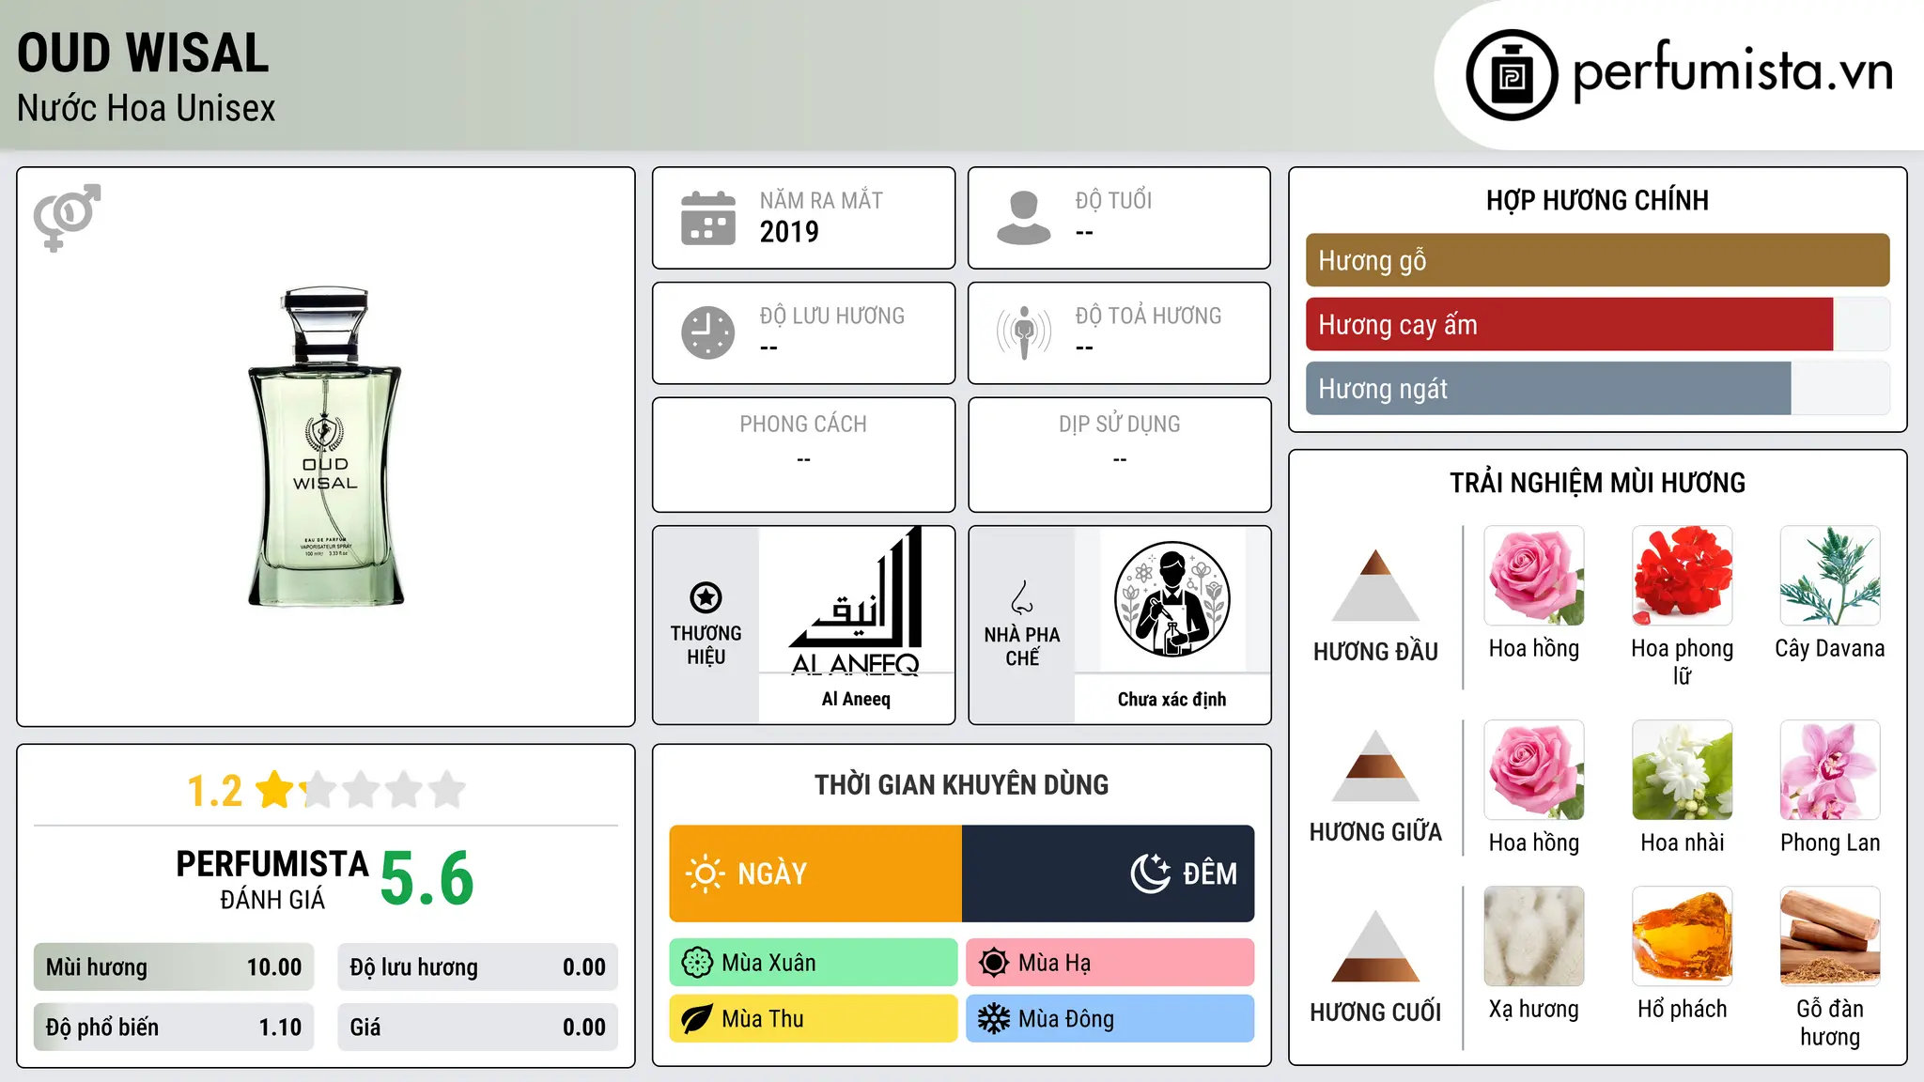Click the nose icon above Nhà pha chế
The height and width of the screenshot is (1082, 1924).
click(1022, 597)
